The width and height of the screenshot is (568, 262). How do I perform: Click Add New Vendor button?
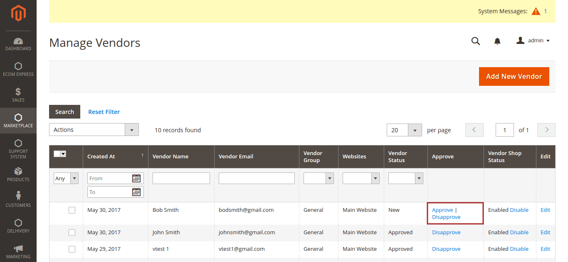pos(514,76)
